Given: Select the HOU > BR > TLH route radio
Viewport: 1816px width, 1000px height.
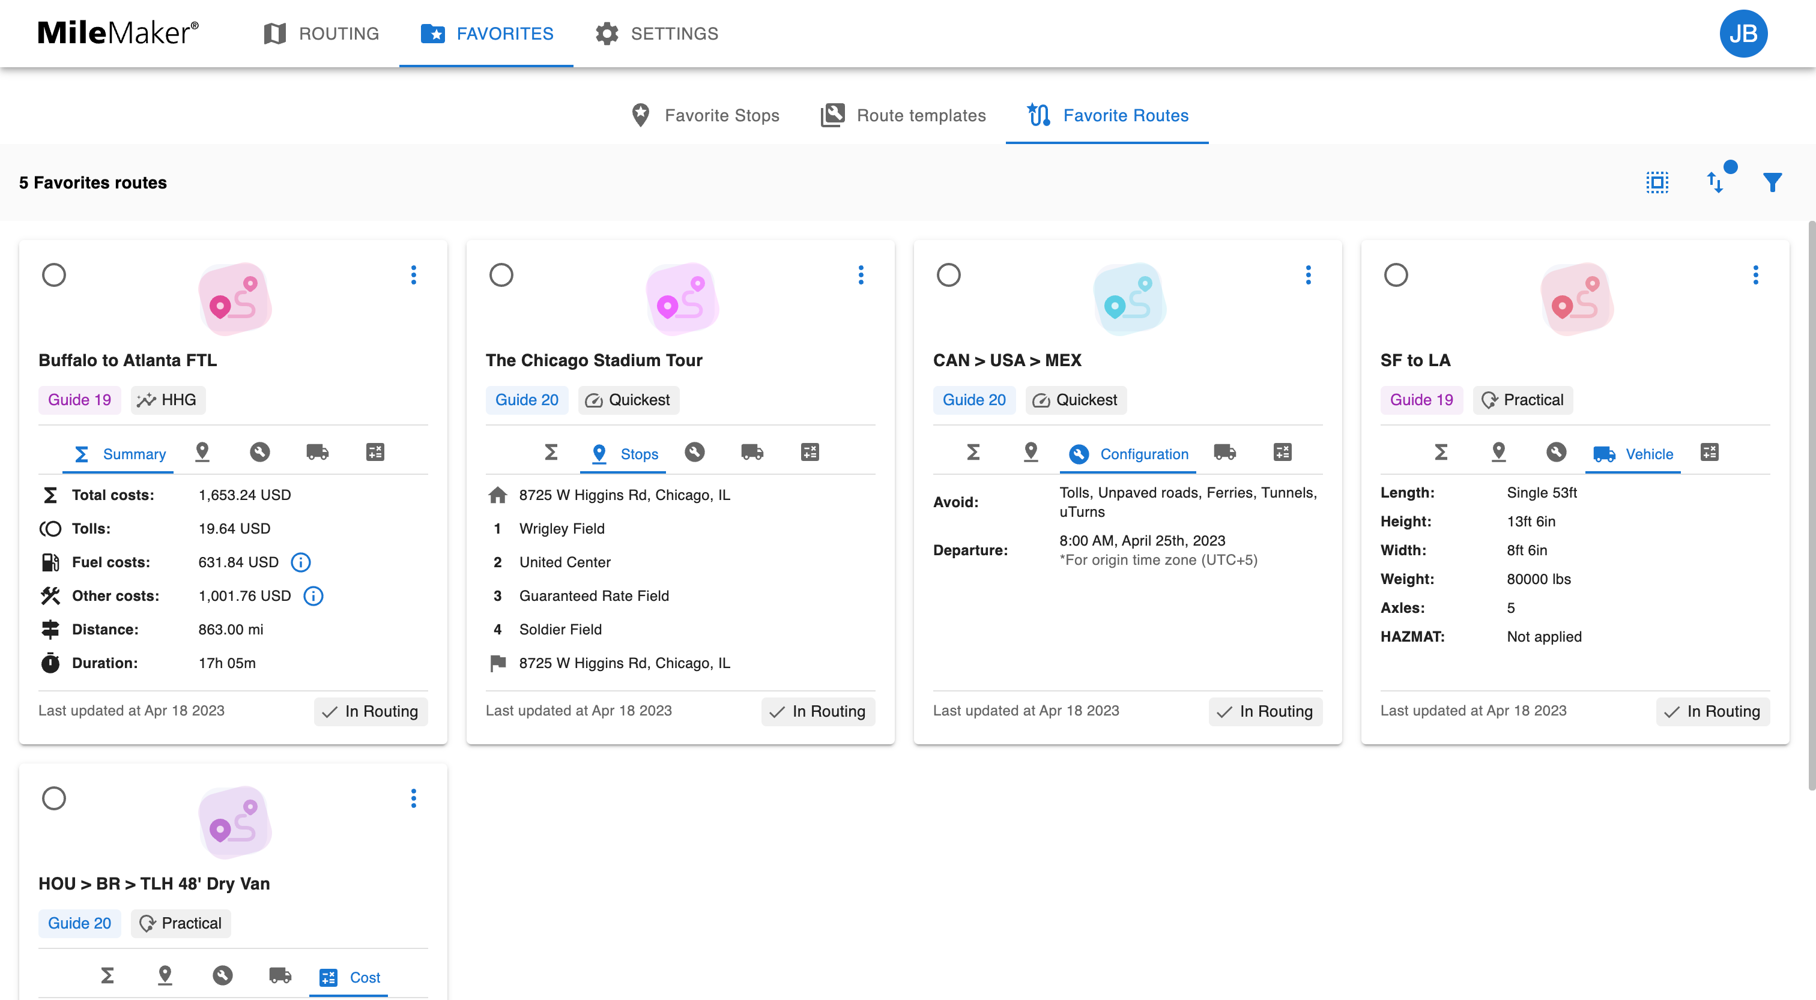Looking at the screenshot, I should click(53, 798).
